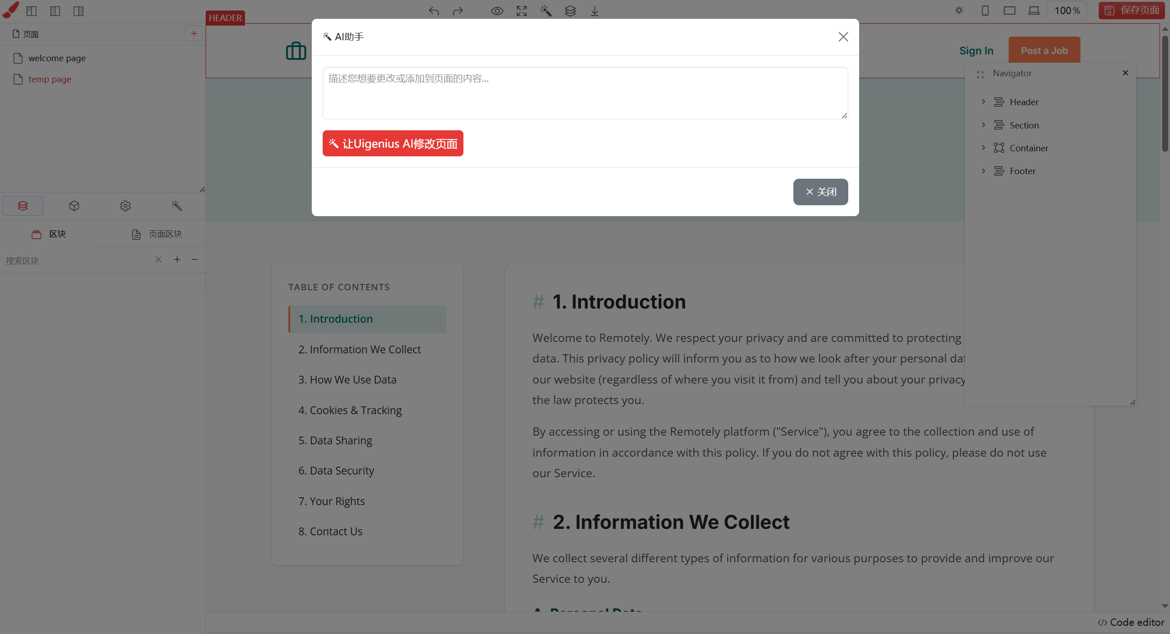Click the fullscreen expand icon
Screen dimensions: 1170x634
[521, 11]
